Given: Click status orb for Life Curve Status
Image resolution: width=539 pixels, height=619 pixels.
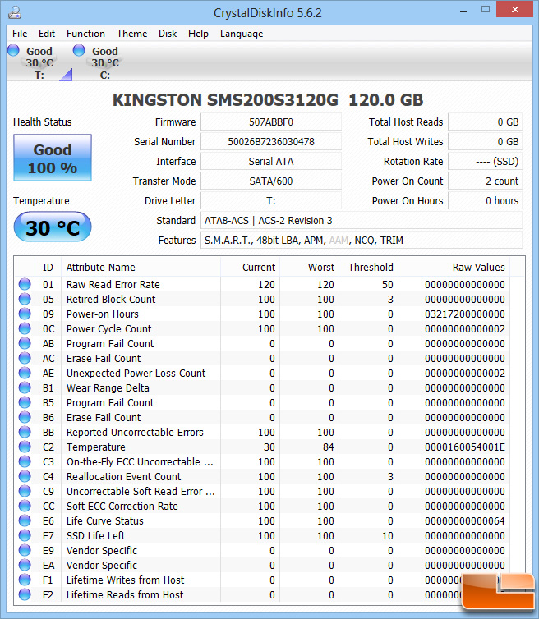Looking at the screenshot, I should (x=25, y=520).
